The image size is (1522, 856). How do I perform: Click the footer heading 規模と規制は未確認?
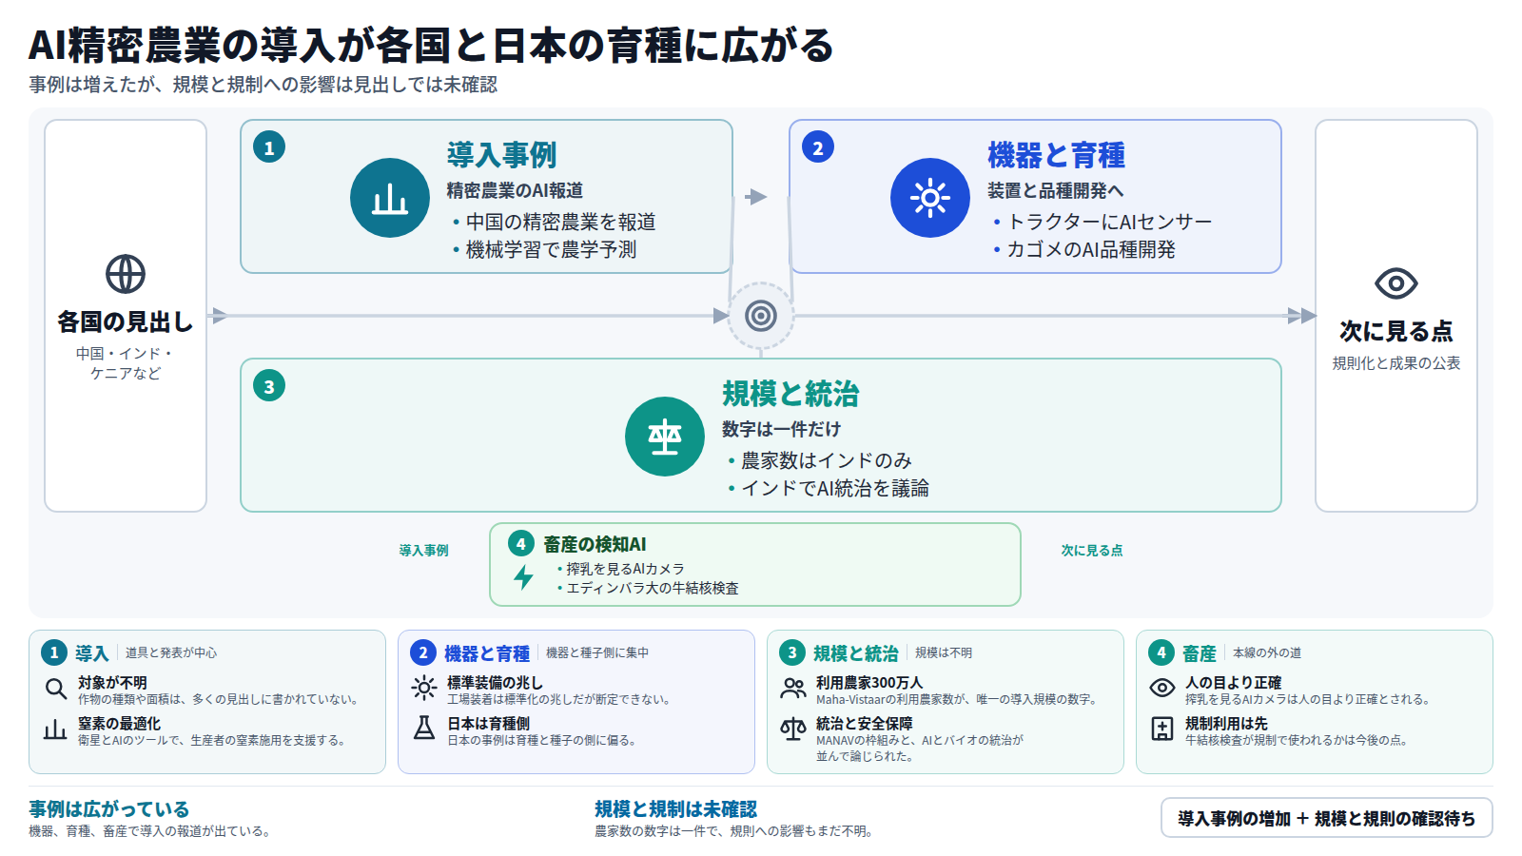675,809
